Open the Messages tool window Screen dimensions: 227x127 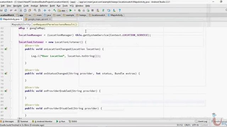click(x=7, y=121)
